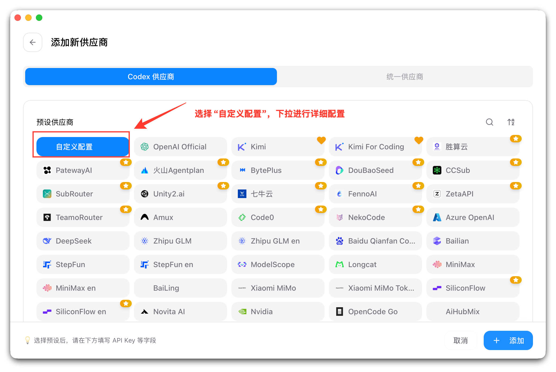This screenshot has height=372, width=556.
Task: Select the ZetaAPI preset
Action: [x=473, y=194]
